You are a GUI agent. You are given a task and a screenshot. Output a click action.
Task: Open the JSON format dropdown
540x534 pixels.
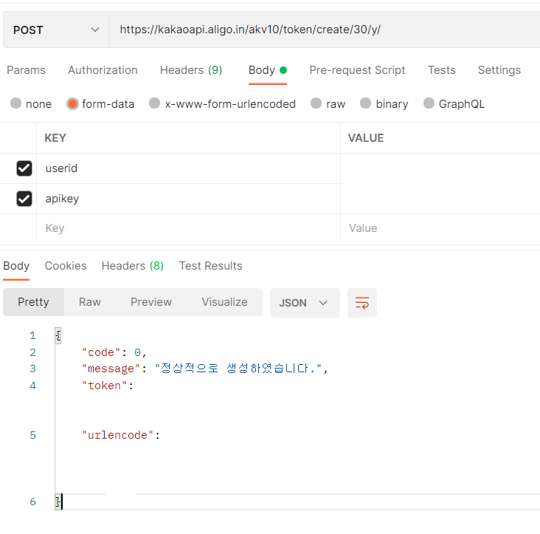[305, 303]
